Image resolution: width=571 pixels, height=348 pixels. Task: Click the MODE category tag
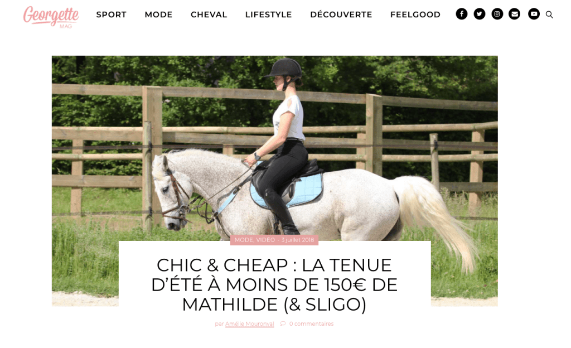[244, 240]
